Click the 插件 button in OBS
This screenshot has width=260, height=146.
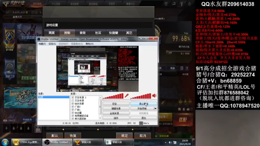(116, 118)
